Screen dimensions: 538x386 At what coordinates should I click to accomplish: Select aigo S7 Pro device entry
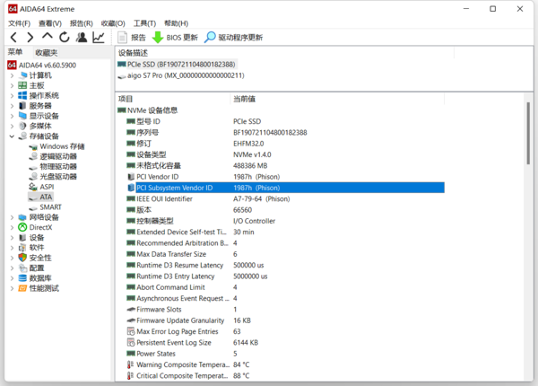[x=181, y=75]
